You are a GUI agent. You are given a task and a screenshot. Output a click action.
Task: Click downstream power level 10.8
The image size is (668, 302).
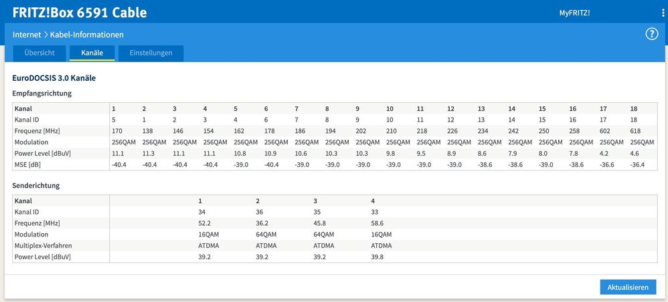tap(240, 154)
